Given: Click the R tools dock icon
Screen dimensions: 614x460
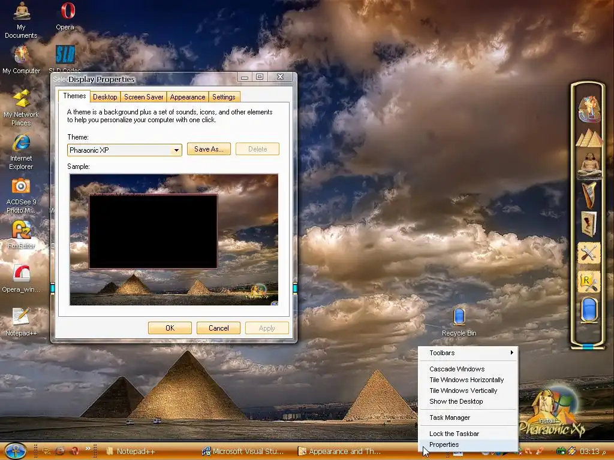Looking at the screenshot, I should coord(589,282).
